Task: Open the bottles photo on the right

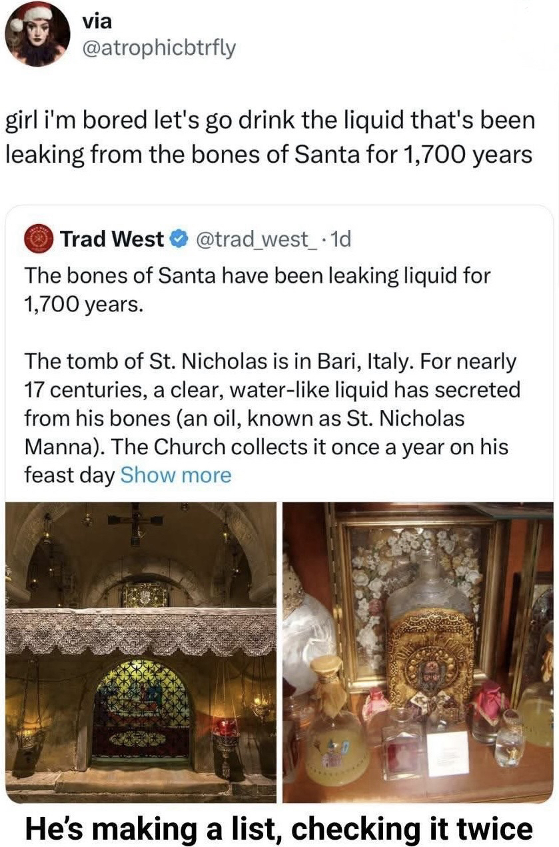Action: pyautogui.click(x=418, y=652)
